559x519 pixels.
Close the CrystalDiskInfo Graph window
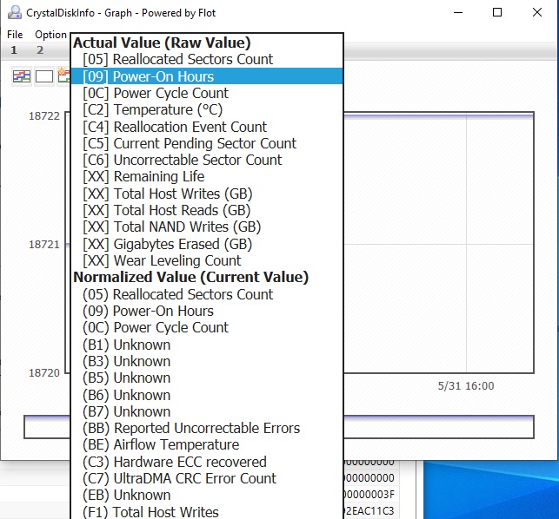537,12
